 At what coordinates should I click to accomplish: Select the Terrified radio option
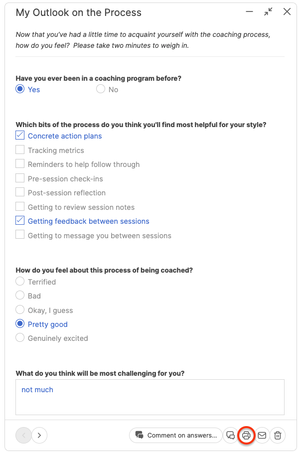(20, 282)
